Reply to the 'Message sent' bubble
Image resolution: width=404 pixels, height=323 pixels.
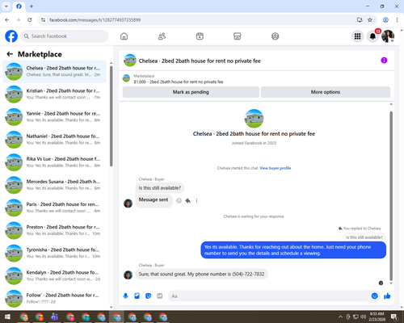coord(188,200)
